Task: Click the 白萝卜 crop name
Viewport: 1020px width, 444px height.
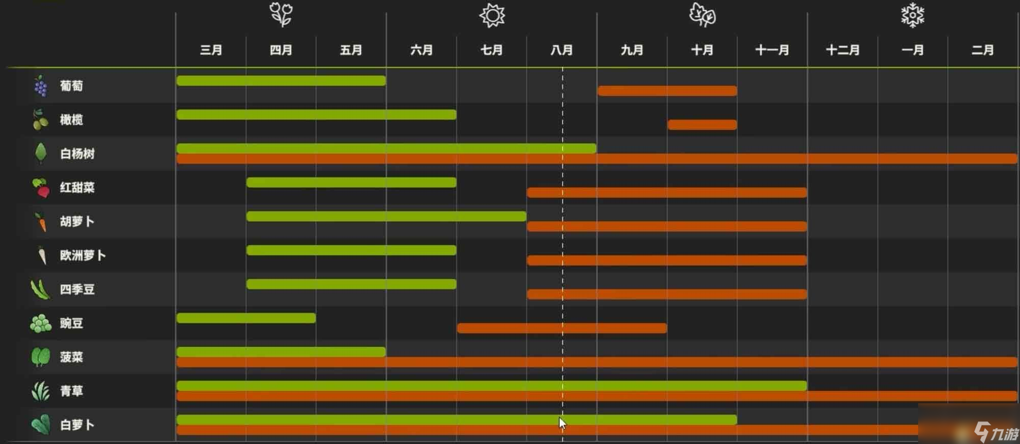Action: 77,425
